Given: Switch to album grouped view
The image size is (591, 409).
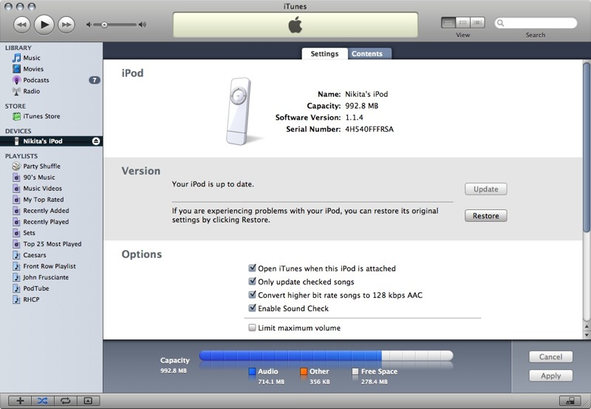Looking at the screenshot, I should tap(463, 23).
